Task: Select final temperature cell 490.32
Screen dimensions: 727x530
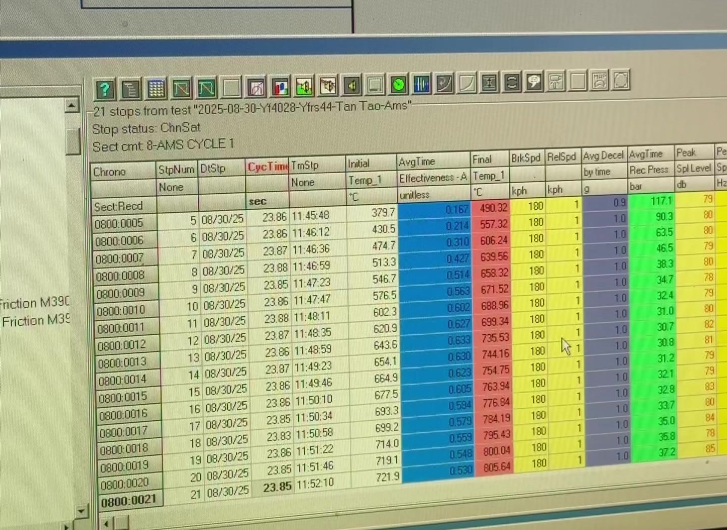Action: 489,208
